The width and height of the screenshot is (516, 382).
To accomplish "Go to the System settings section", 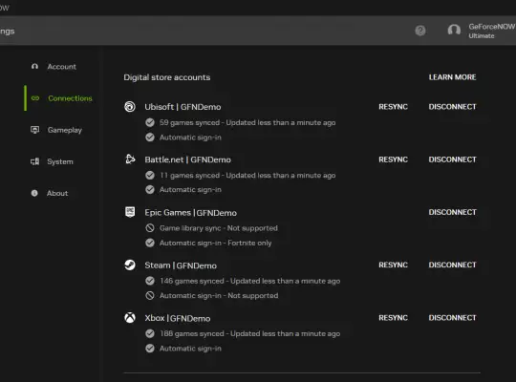I will click(x=60, y=161).
